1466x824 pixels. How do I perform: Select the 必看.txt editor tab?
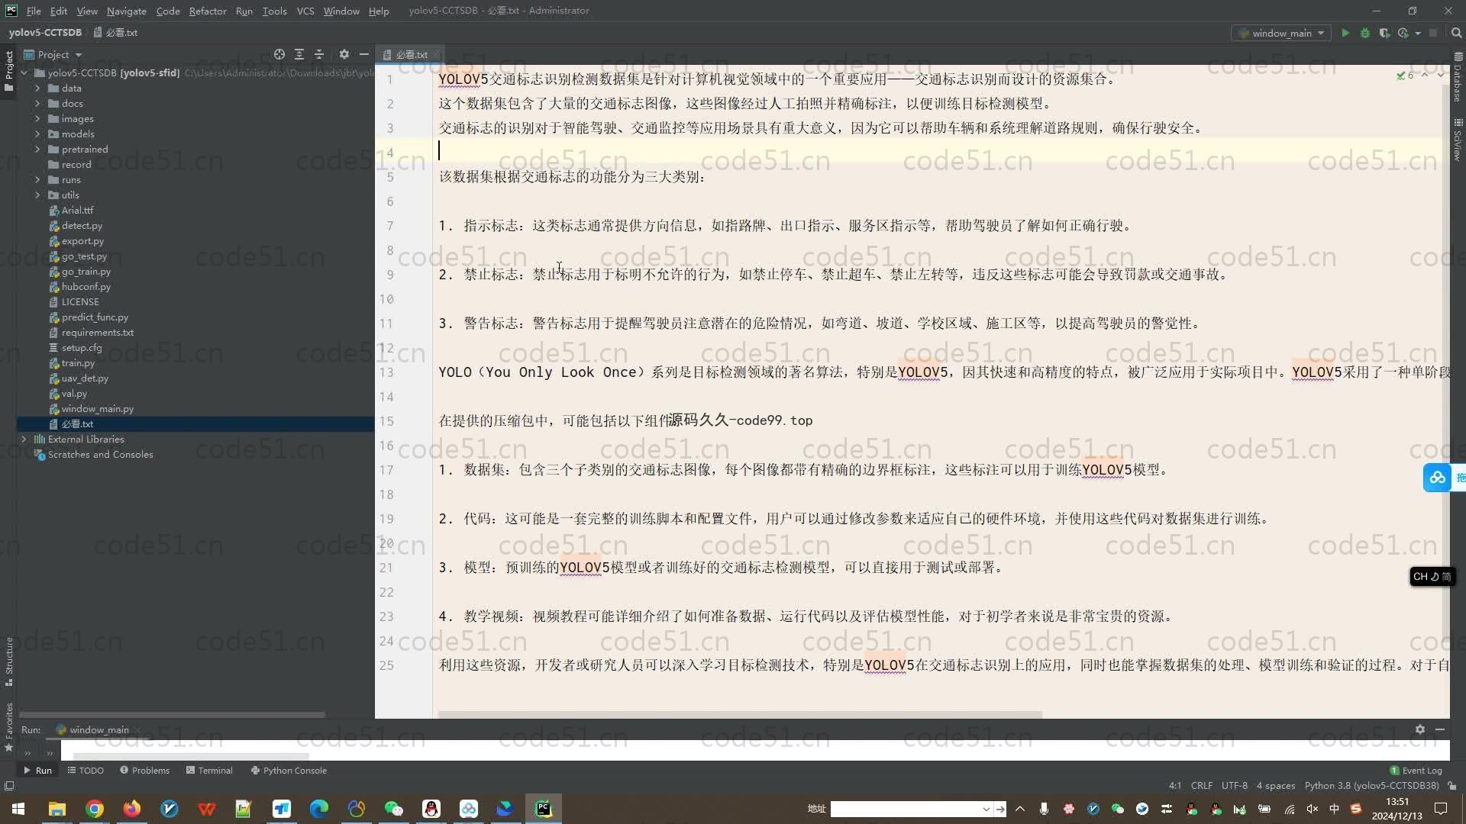coord(411,54)
